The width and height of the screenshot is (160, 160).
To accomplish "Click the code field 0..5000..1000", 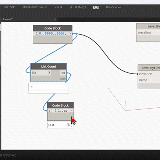I will coord(52,34).
